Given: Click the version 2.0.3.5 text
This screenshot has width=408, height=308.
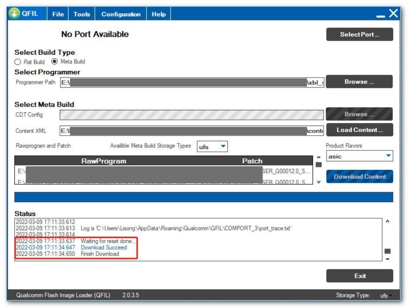Looking at the screenshot, I should (x=130, y=295).
